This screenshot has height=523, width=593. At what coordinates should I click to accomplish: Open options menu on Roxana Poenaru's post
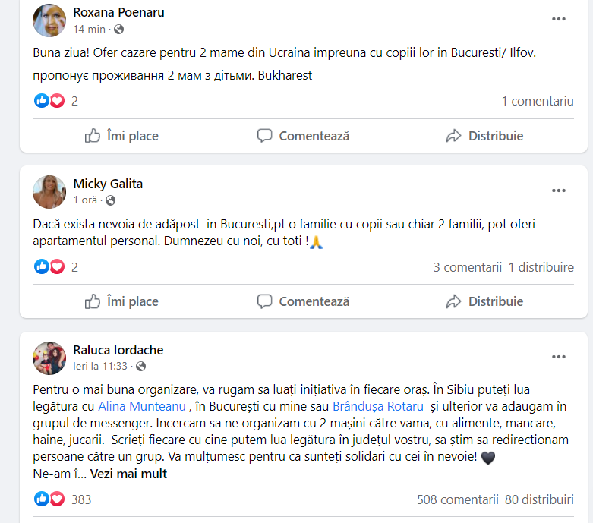click(x=558, y=19)
